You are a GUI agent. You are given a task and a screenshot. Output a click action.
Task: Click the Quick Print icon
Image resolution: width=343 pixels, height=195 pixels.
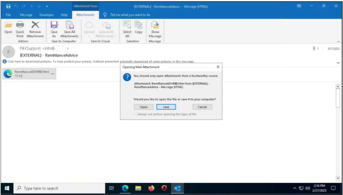(x=20, y=25)
